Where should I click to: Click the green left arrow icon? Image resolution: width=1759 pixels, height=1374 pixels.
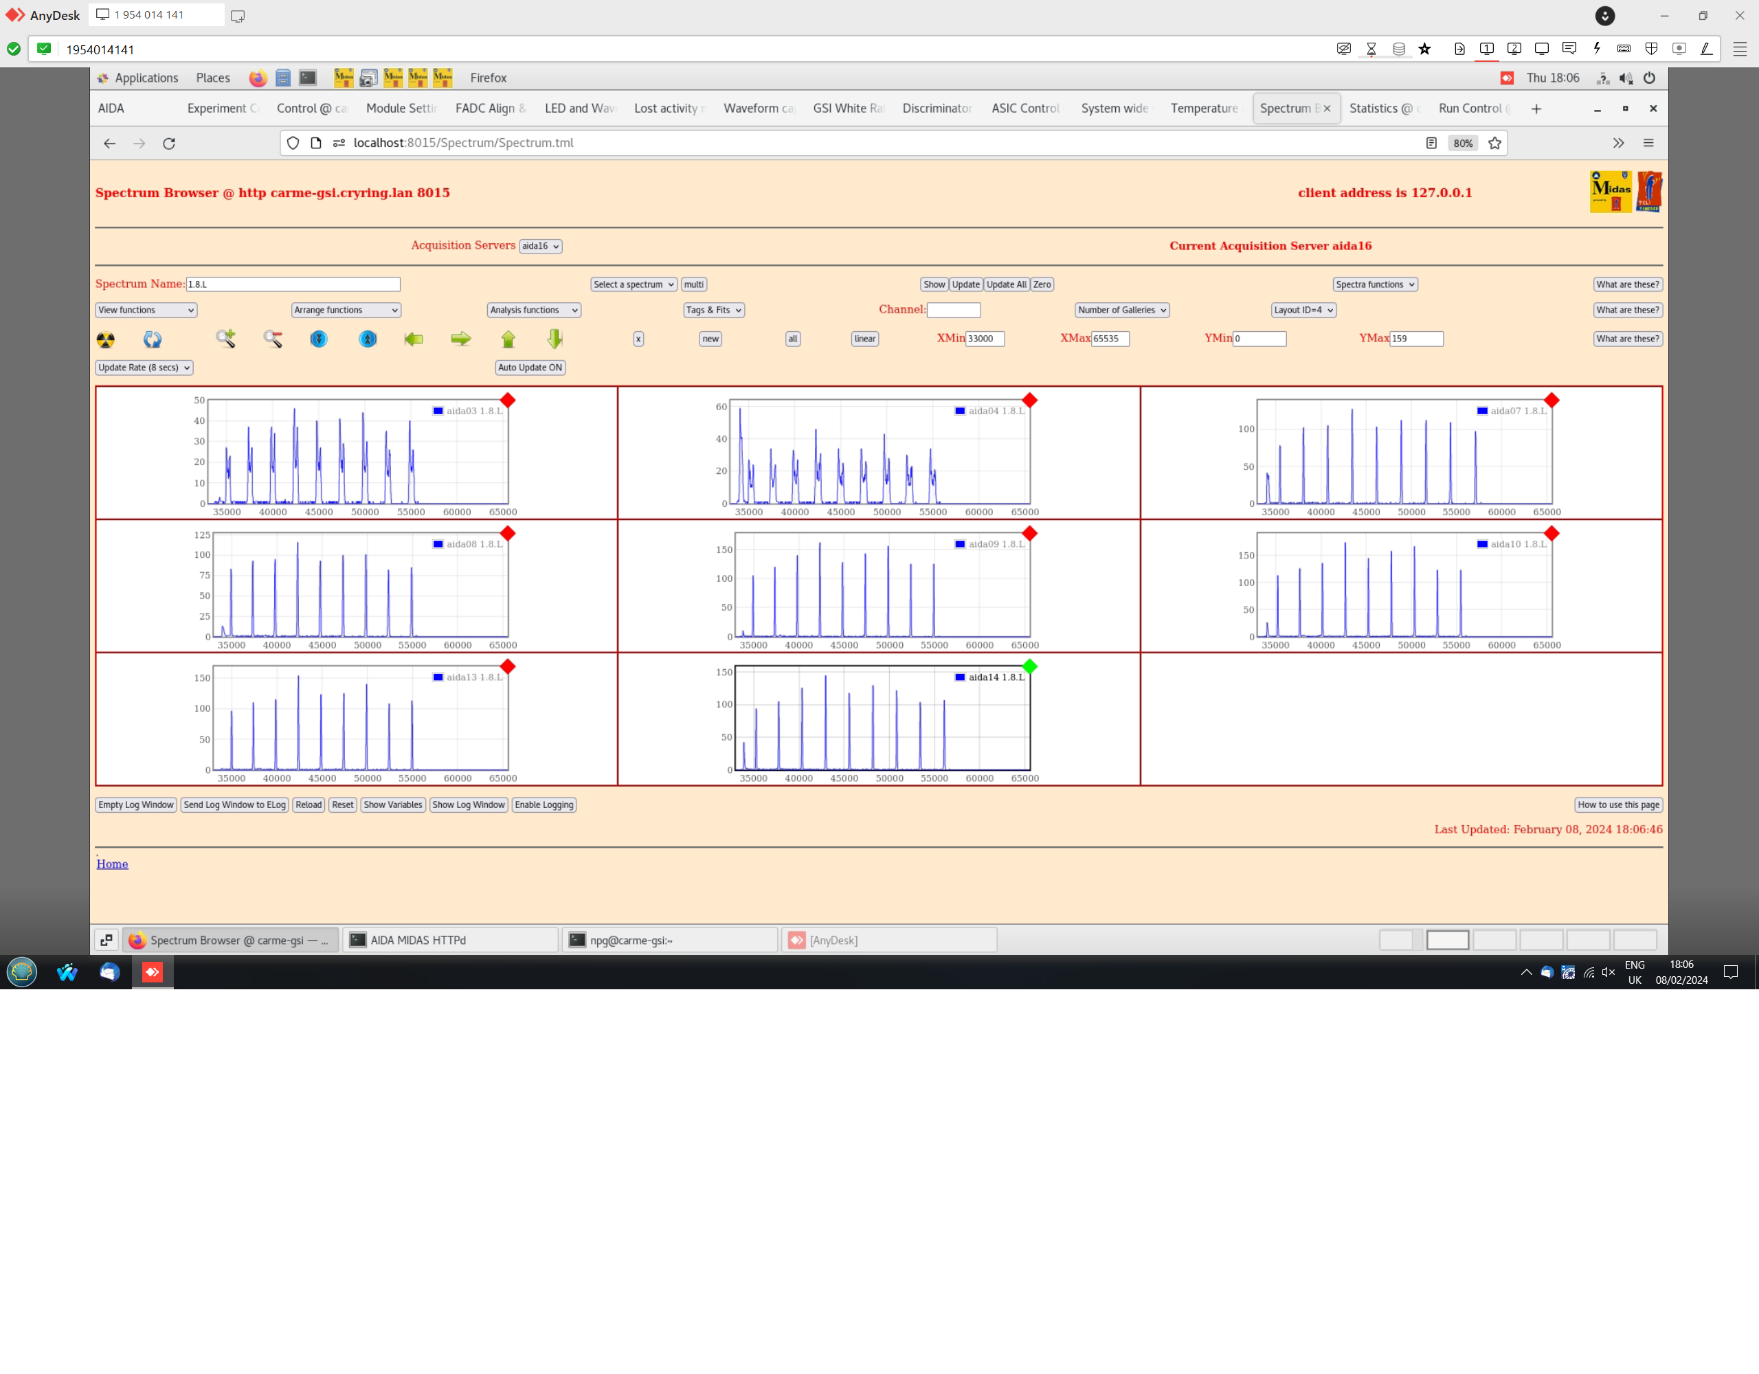(414, 339)
